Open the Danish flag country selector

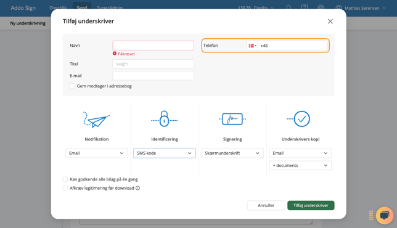click(252, 46)
